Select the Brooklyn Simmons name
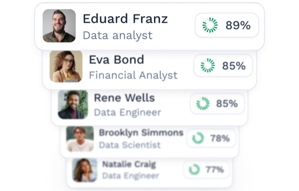299x191 pixels. [x=141, y=133]
